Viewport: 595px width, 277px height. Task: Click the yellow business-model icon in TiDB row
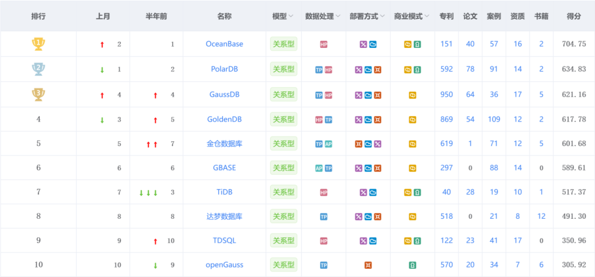pos(408,192)
